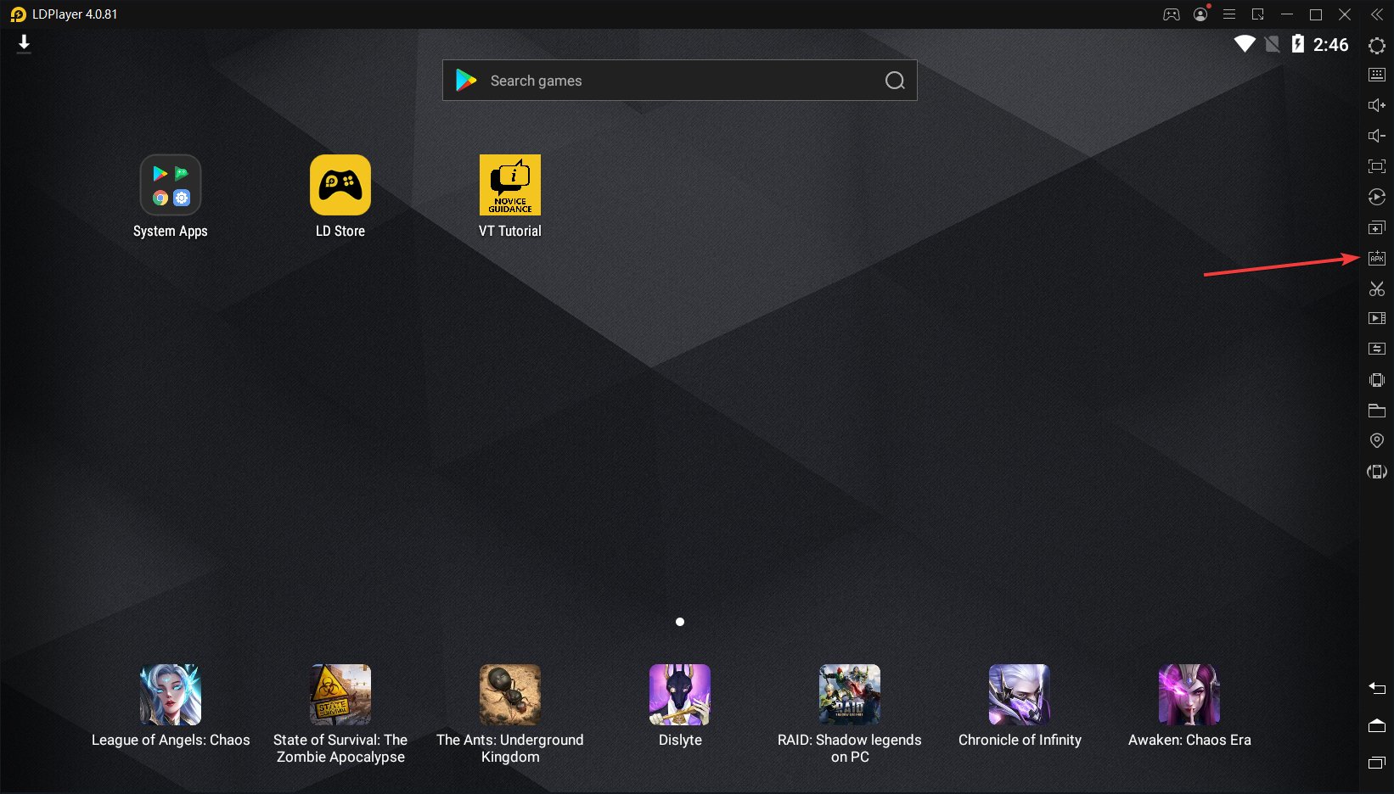This screenshot has height=794, width=1394.
Task: Open the Keyboard mapping tool
Action: (x=1377, y=75)
